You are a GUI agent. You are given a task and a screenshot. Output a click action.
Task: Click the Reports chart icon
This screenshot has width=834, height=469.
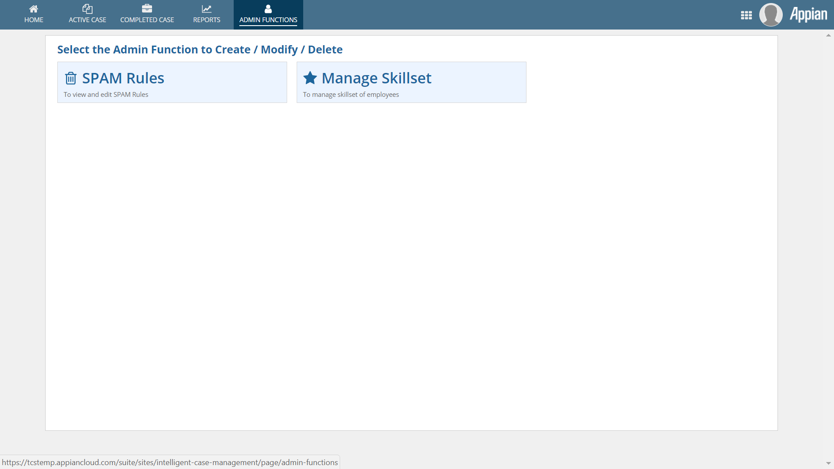(206, 9)
